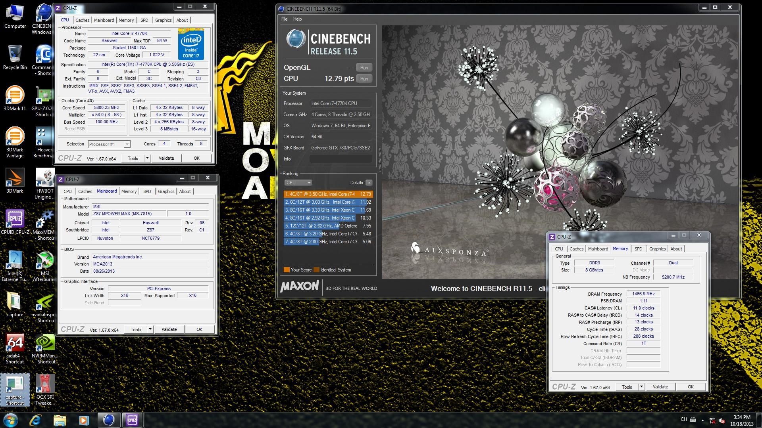Open Graphics tab in Memory CPU-Z window

(x=658, y=249)
